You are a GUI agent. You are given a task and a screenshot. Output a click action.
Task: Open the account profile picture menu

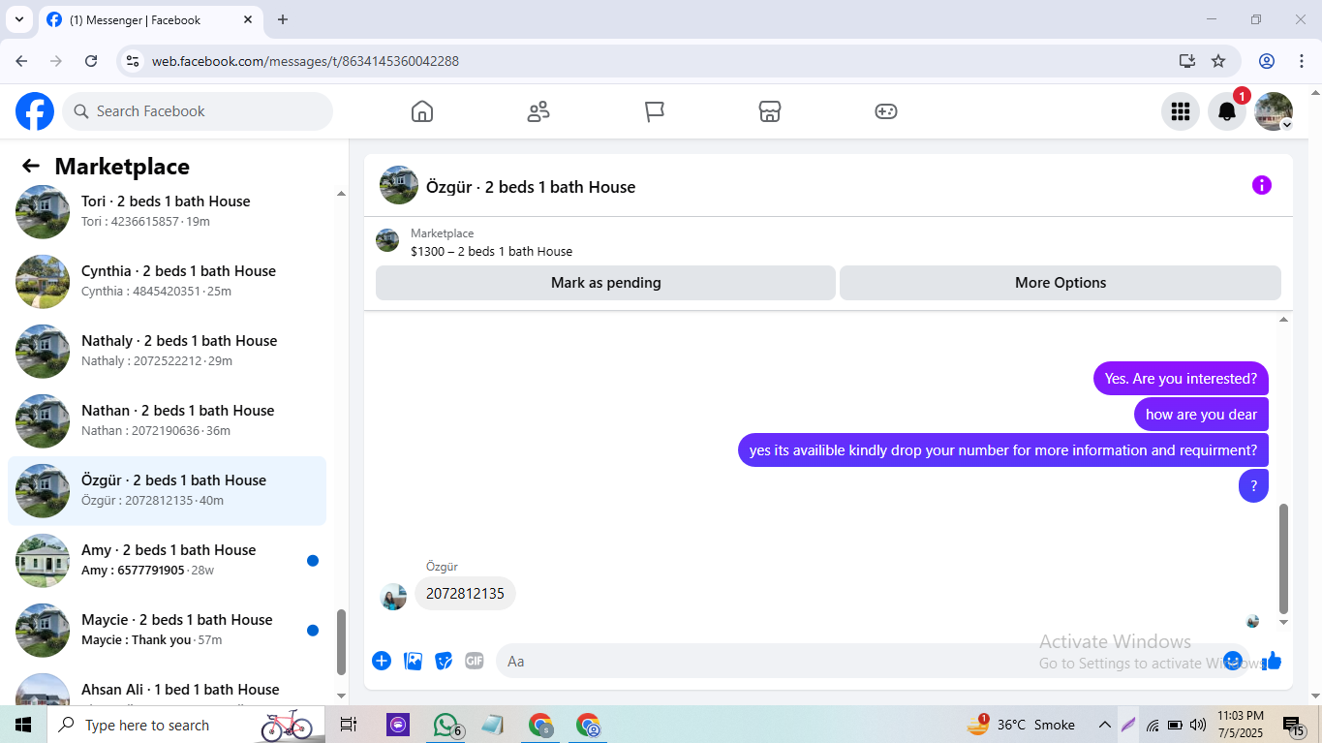(1274, 111)
